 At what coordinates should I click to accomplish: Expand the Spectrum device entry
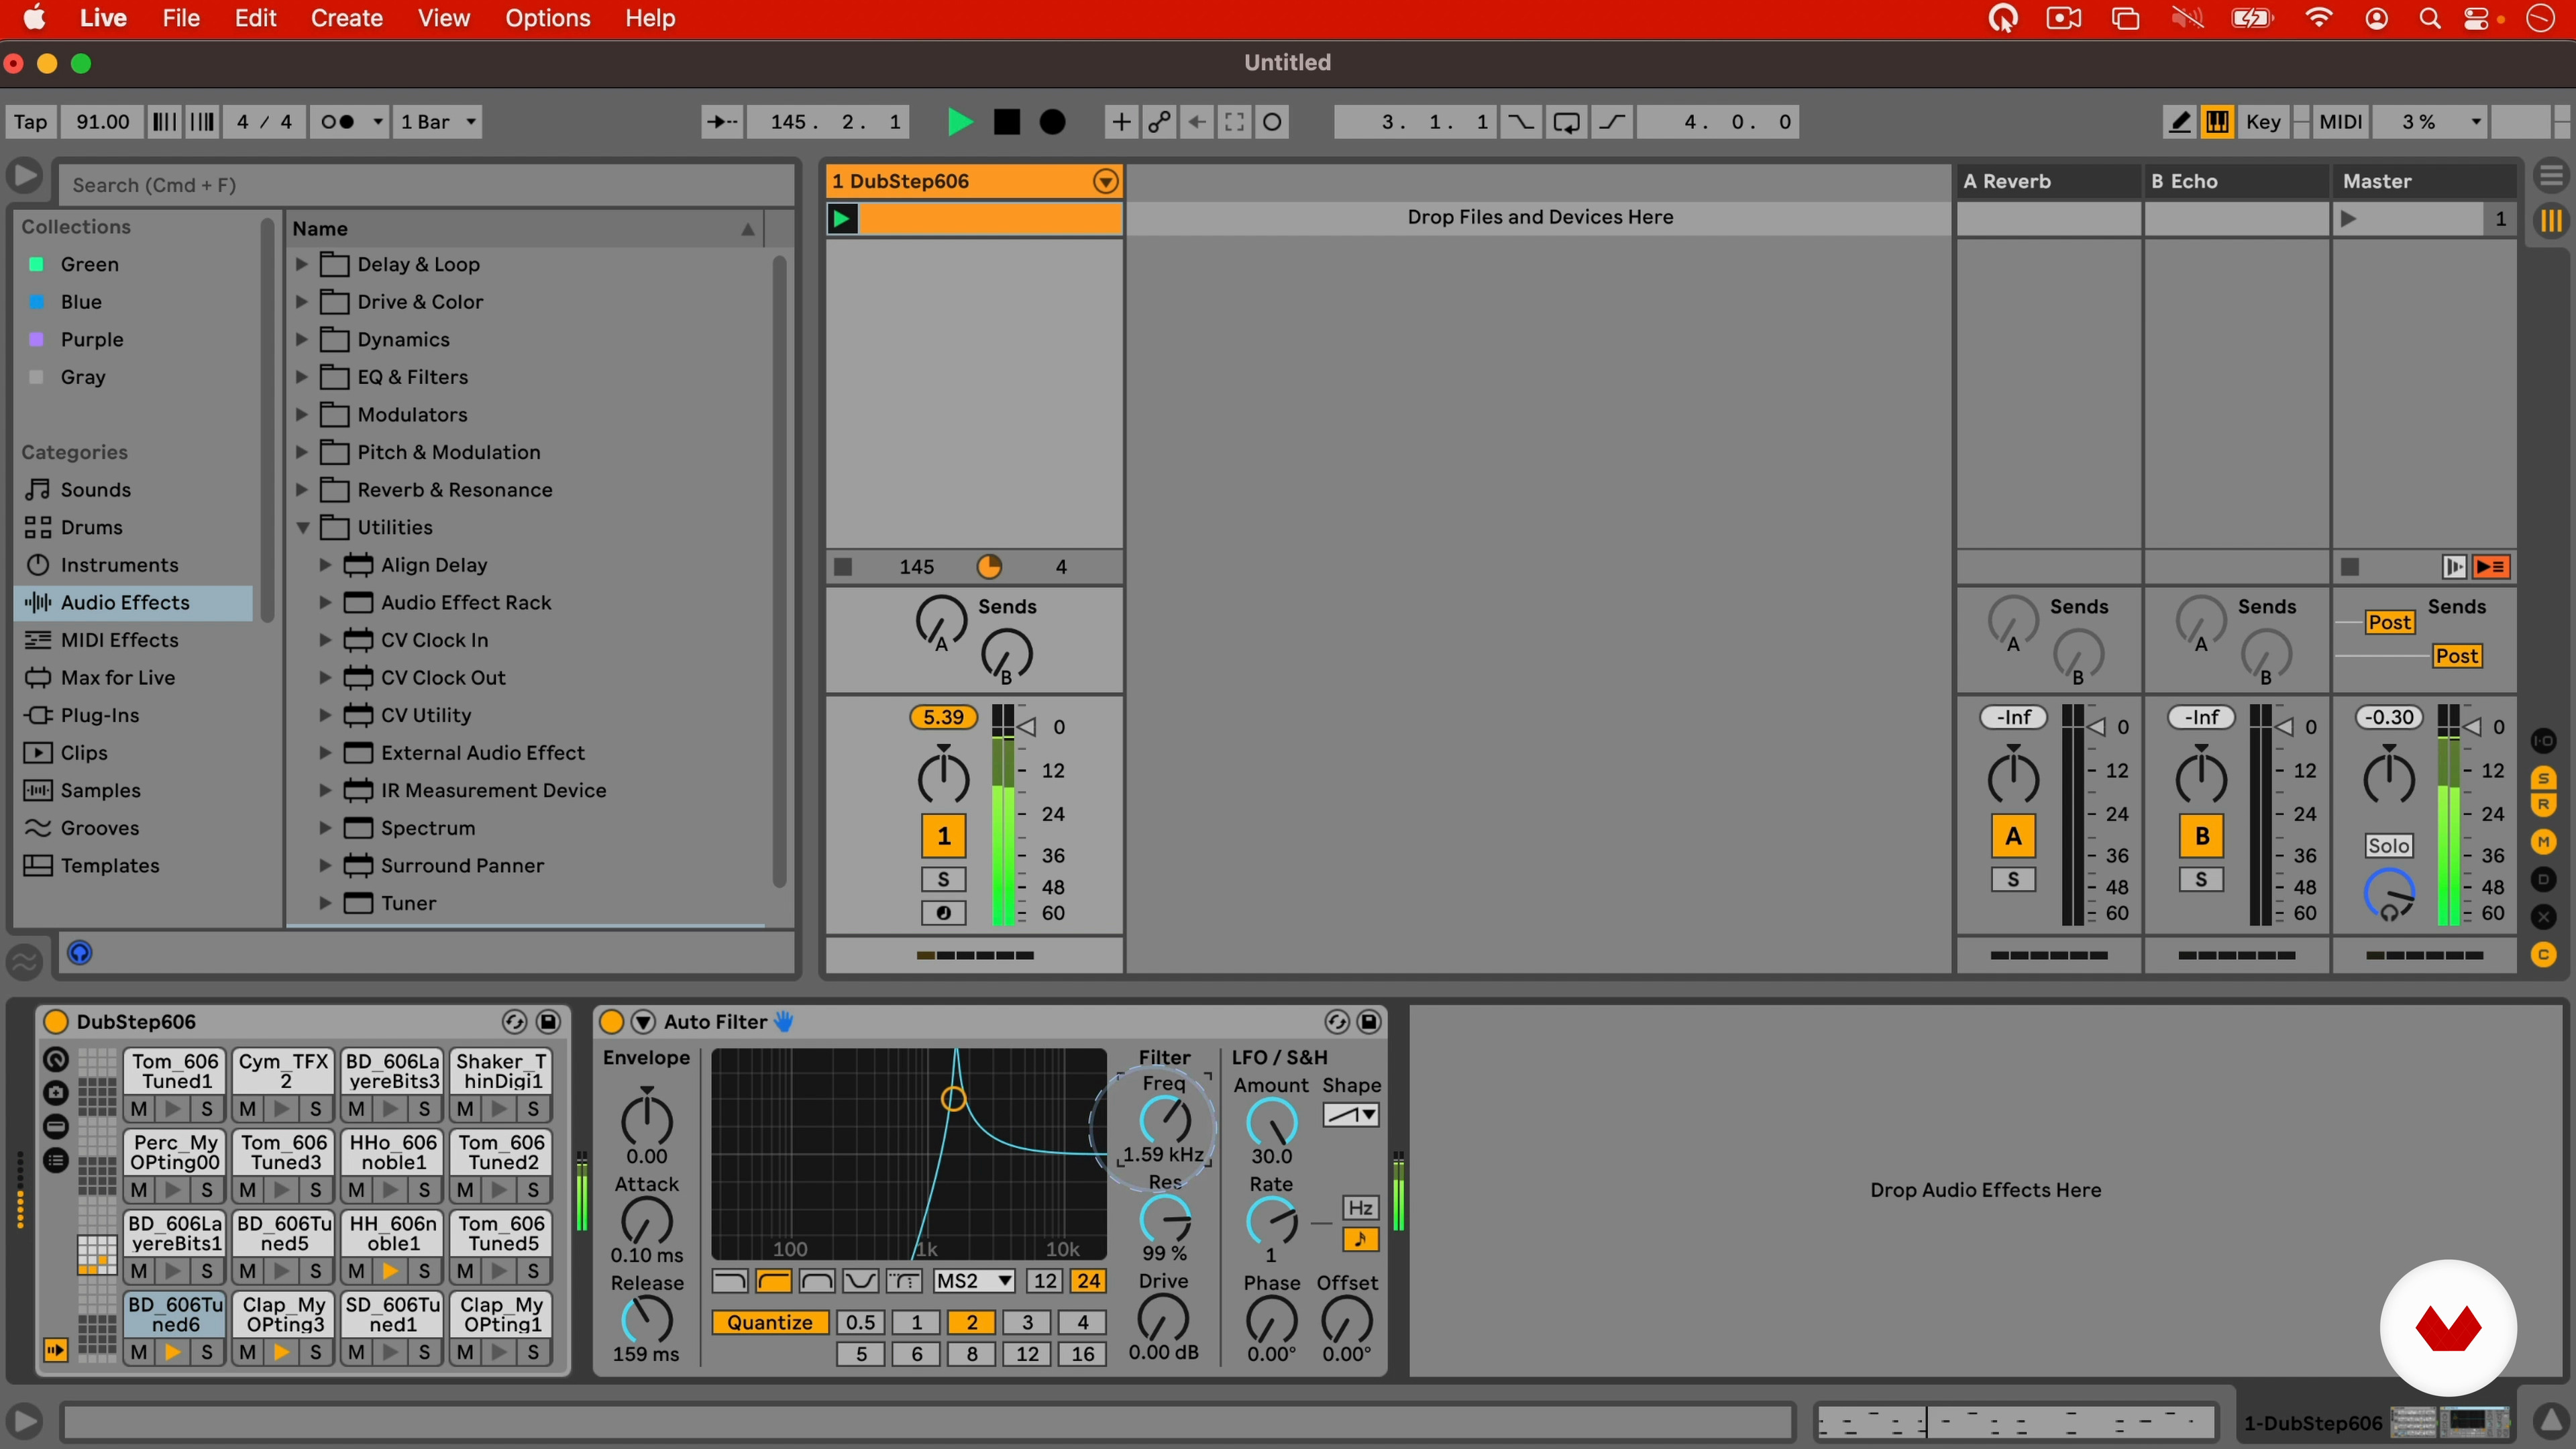(x=325, y=828)
